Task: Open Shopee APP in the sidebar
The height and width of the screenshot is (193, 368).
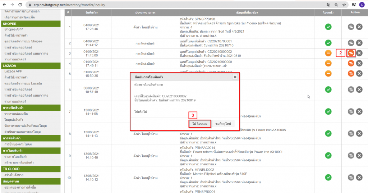Action: (x=14, y=29)
